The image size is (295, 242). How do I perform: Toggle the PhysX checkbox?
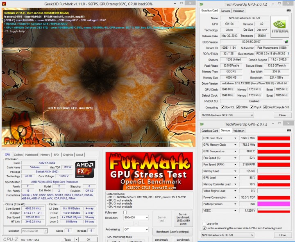click(x=252, y=107)
